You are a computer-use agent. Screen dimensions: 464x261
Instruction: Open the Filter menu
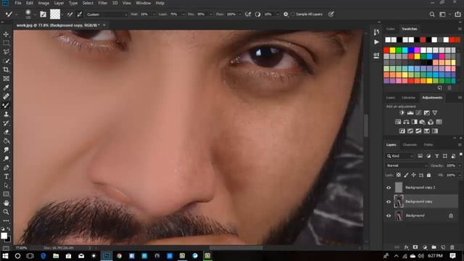tap(103, 3)
